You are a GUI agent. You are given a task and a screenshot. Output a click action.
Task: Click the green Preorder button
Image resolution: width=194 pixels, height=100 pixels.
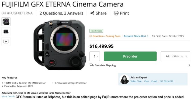[130, 56]
